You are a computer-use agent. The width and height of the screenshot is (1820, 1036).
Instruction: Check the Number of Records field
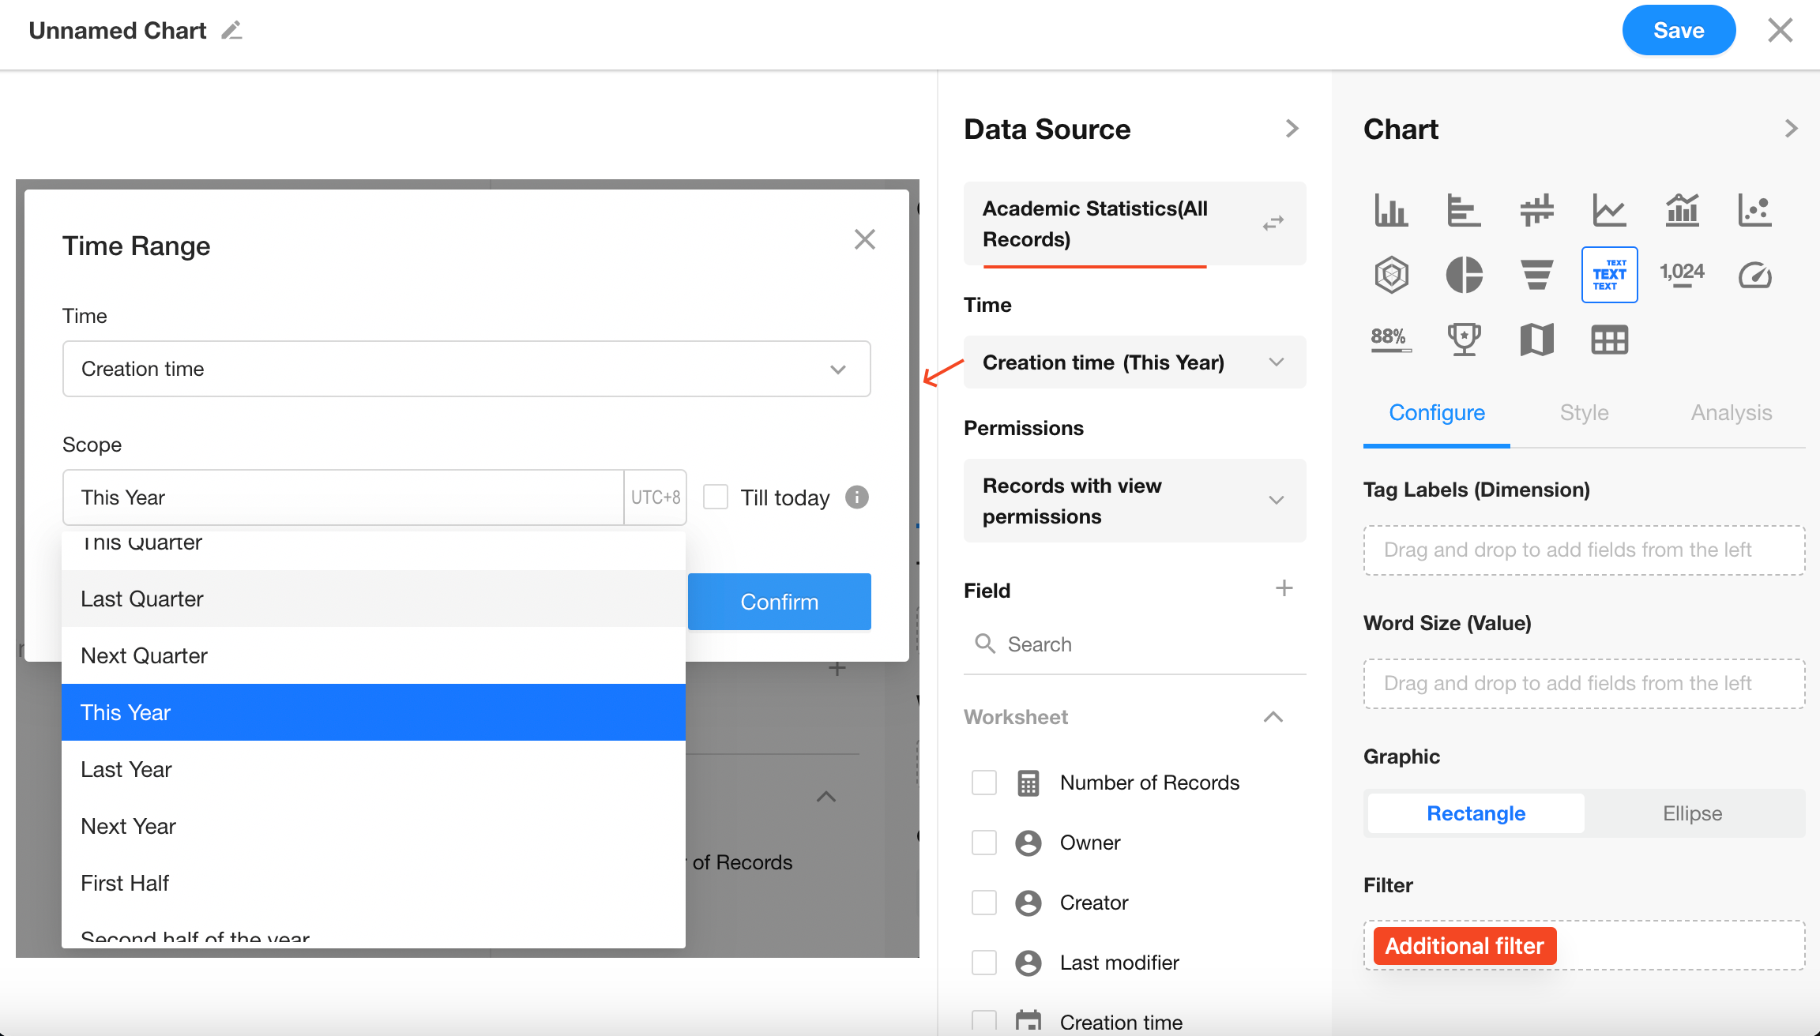(984, 783)
